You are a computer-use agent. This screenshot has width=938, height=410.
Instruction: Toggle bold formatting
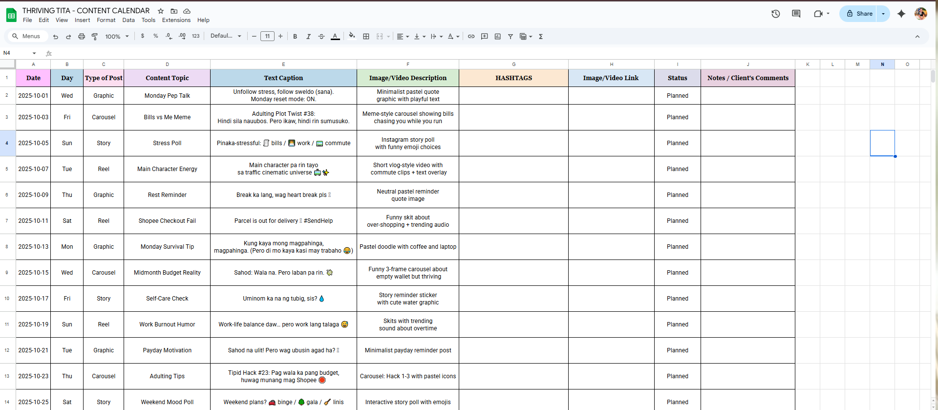point(295,37)
